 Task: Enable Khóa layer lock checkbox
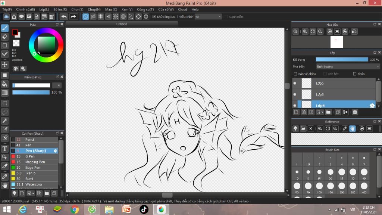pos(355,74)
